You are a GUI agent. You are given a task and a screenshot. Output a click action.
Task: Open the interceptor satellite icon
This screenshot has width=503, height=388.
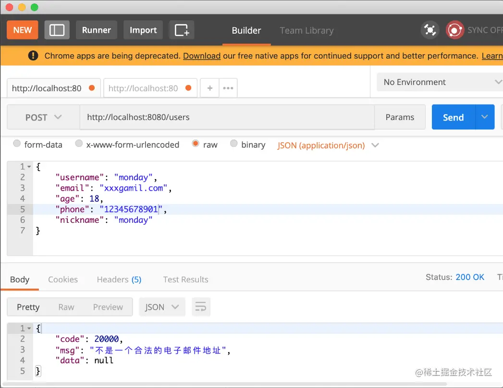click(429, 30)
